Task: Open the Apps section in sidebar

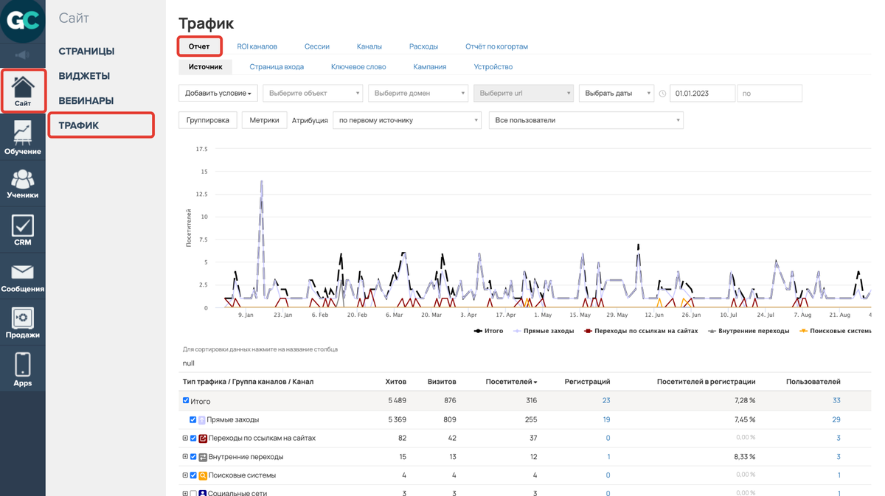Action: pyautogui.click(x=23, y=368)
